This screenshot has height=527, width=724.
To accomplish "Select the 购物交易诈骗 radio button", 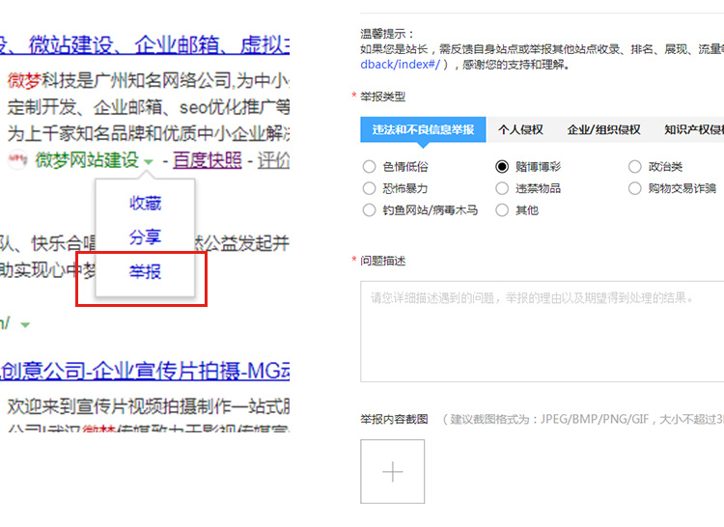I will pos(634,188).
